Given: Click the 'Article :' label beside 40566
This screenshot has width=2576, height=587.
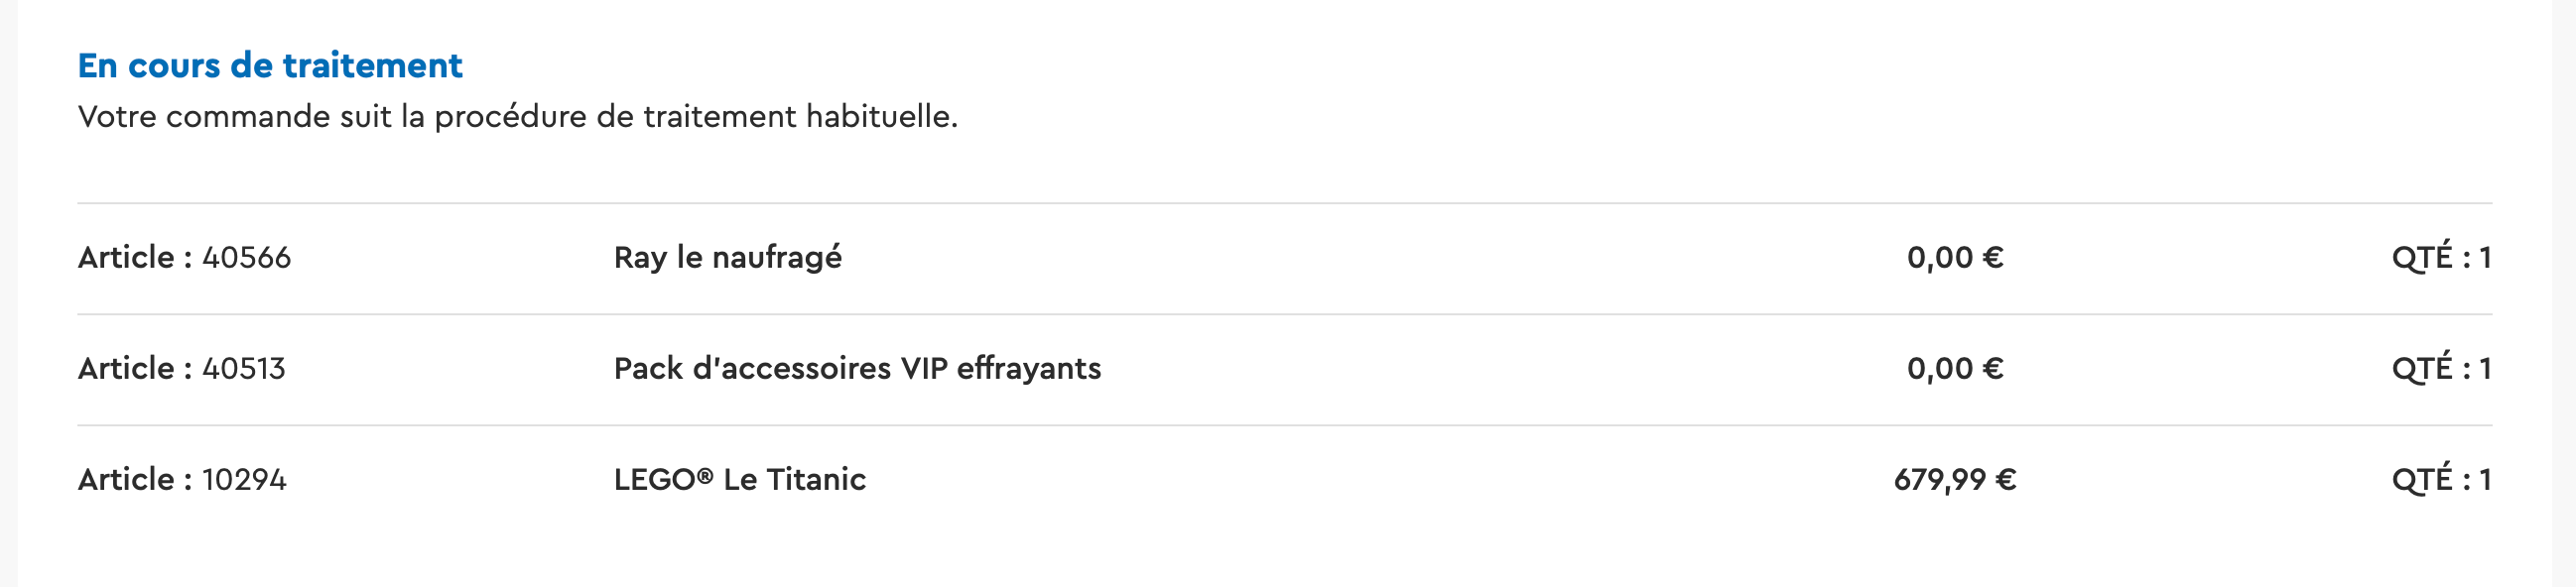Looking at the screenshot, I should click(x=135, y=258).
